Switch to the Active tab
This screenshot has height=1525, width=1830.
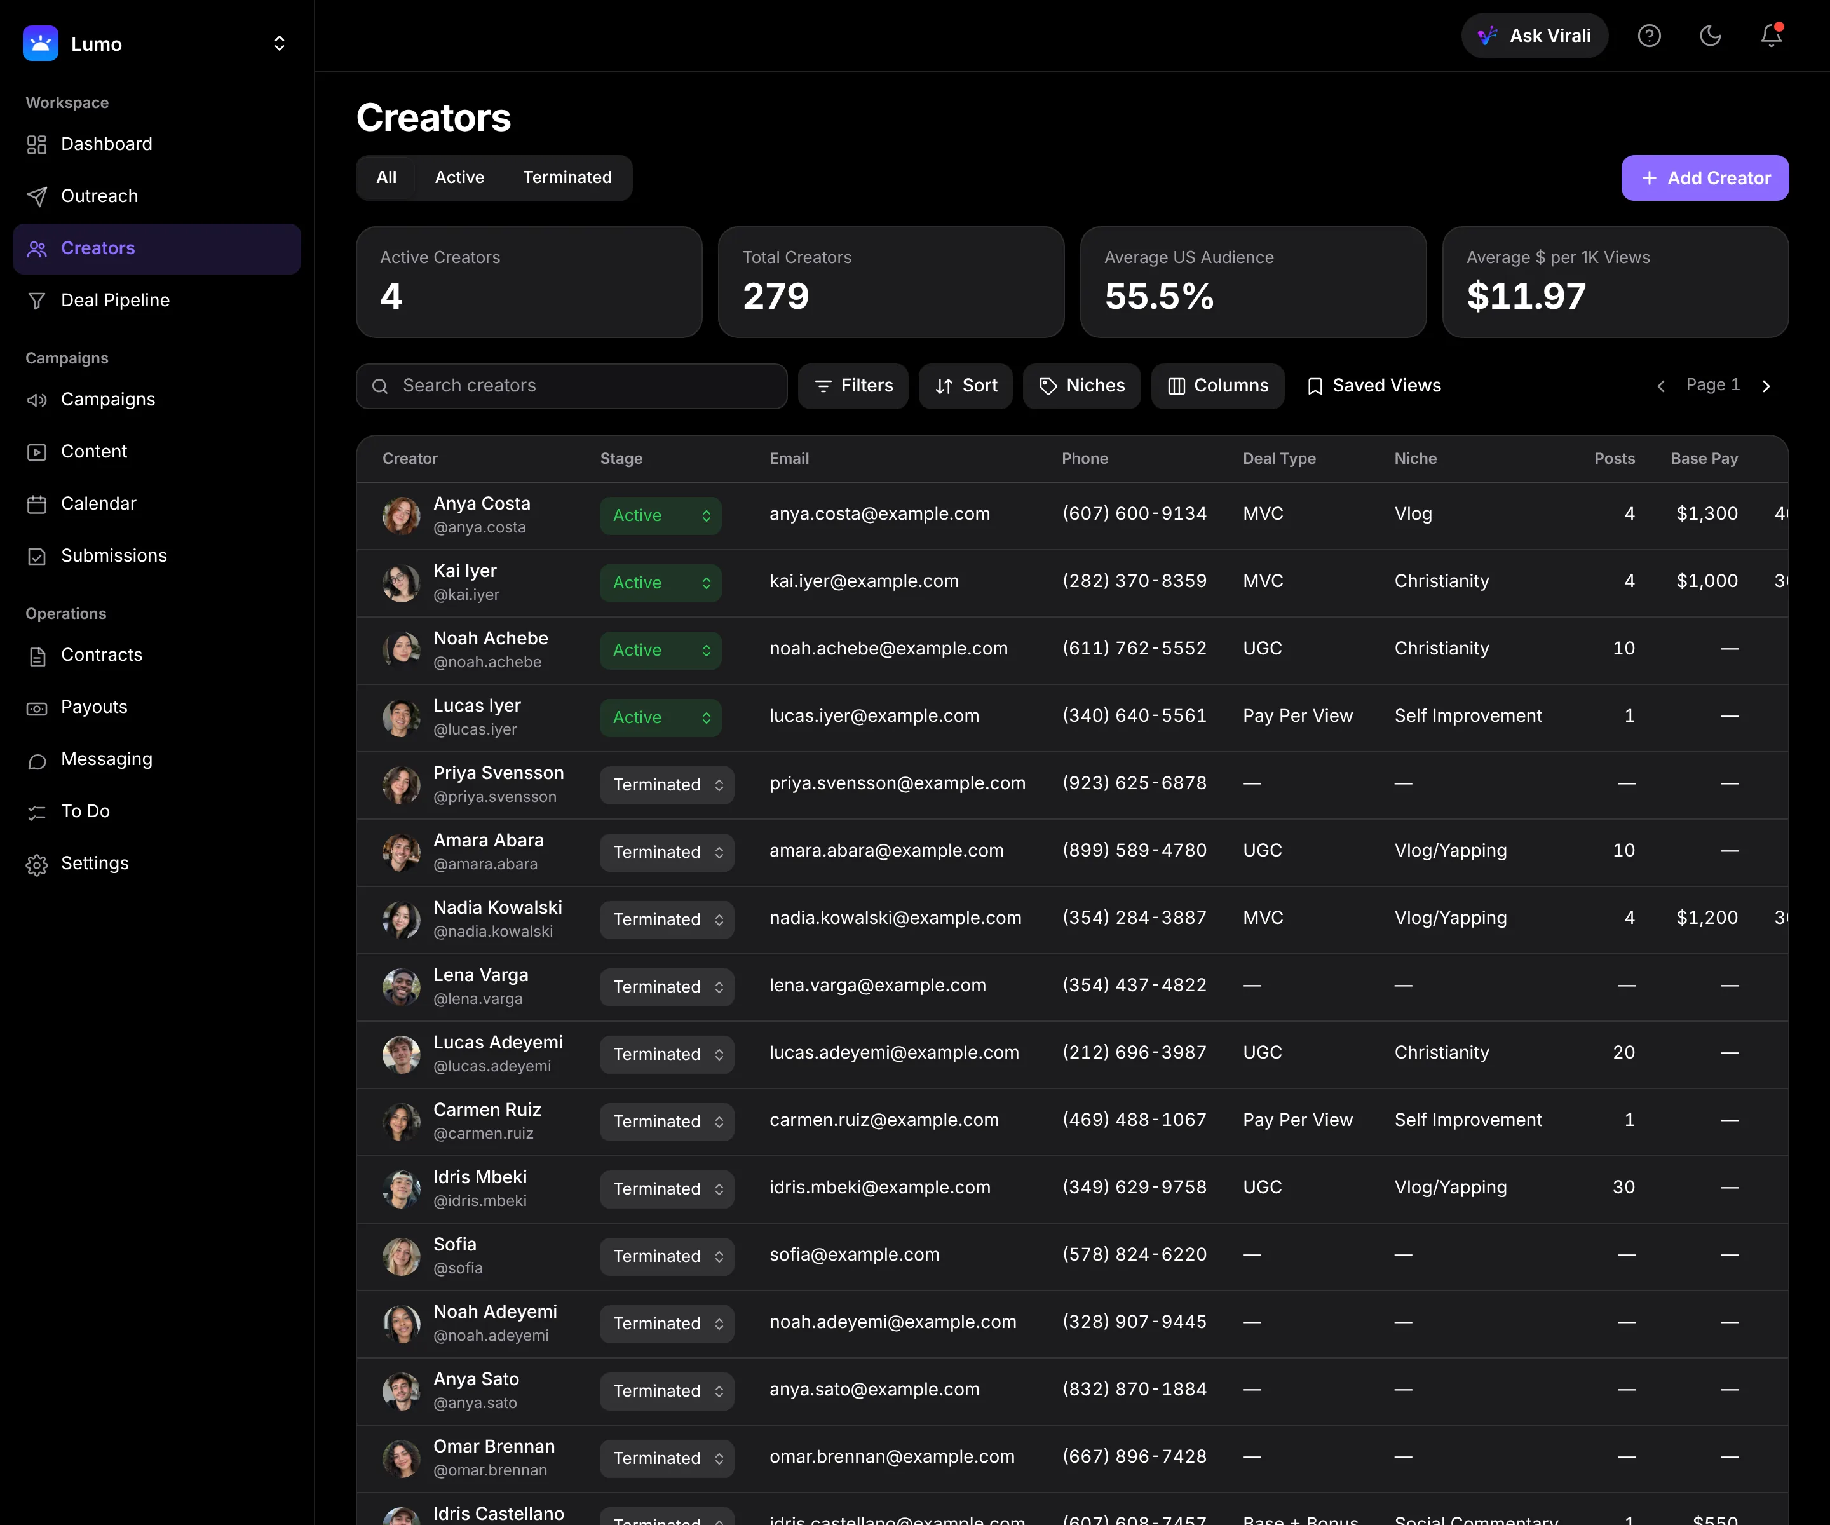[x=459, y=178]
